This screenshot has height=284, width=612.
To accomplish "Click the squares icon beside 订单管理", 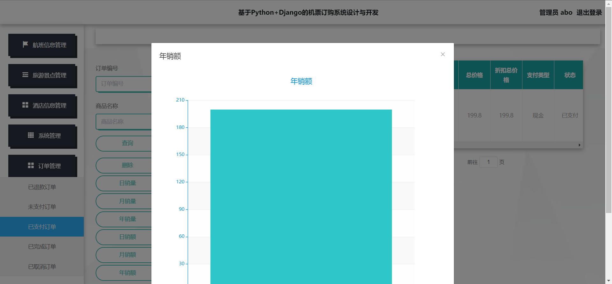I will (31, 166).
